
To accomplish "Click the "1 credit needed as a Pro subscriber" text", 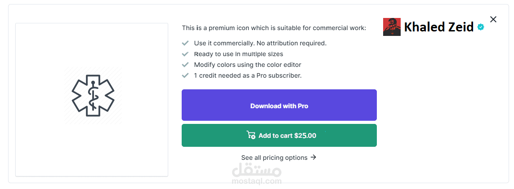I will point(247,75).
